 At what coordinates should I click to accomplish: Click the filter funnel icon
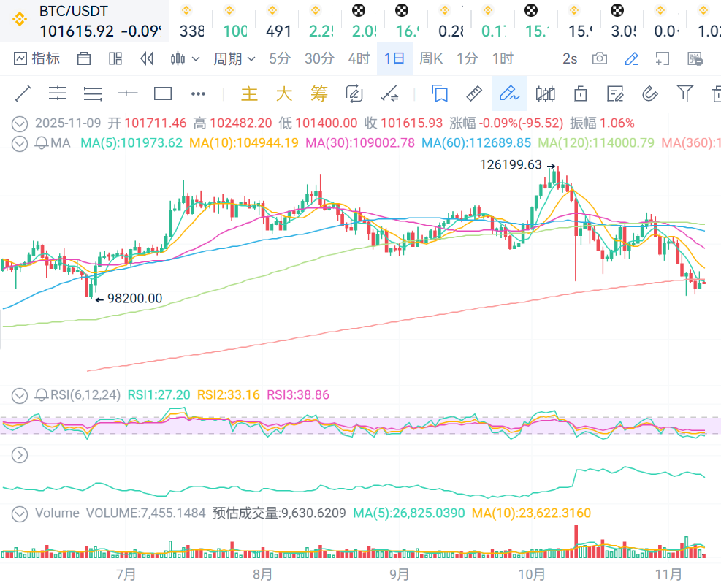[684, 93]
